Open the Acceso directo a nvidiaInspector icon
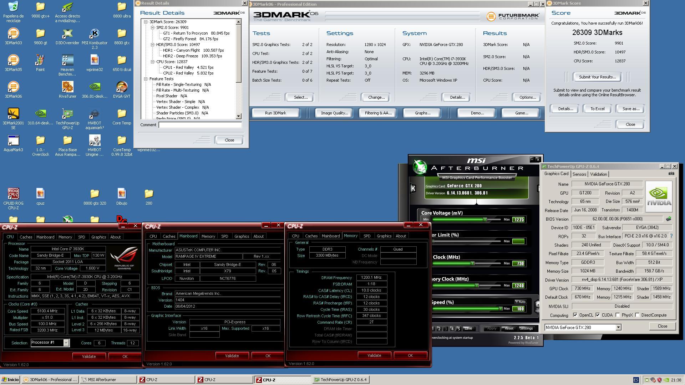 67,12
